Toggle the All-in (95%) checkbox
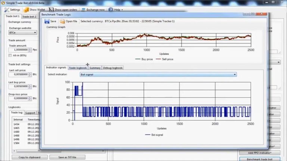 (10, 55)
